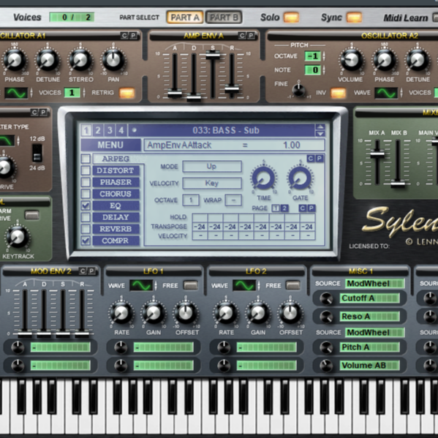Image resolution: width=438 pixels, height=438 pixels.
Task: Open the arpeggiator MODE dropdown
Action: pyautogui.click(x=212, y=167)
